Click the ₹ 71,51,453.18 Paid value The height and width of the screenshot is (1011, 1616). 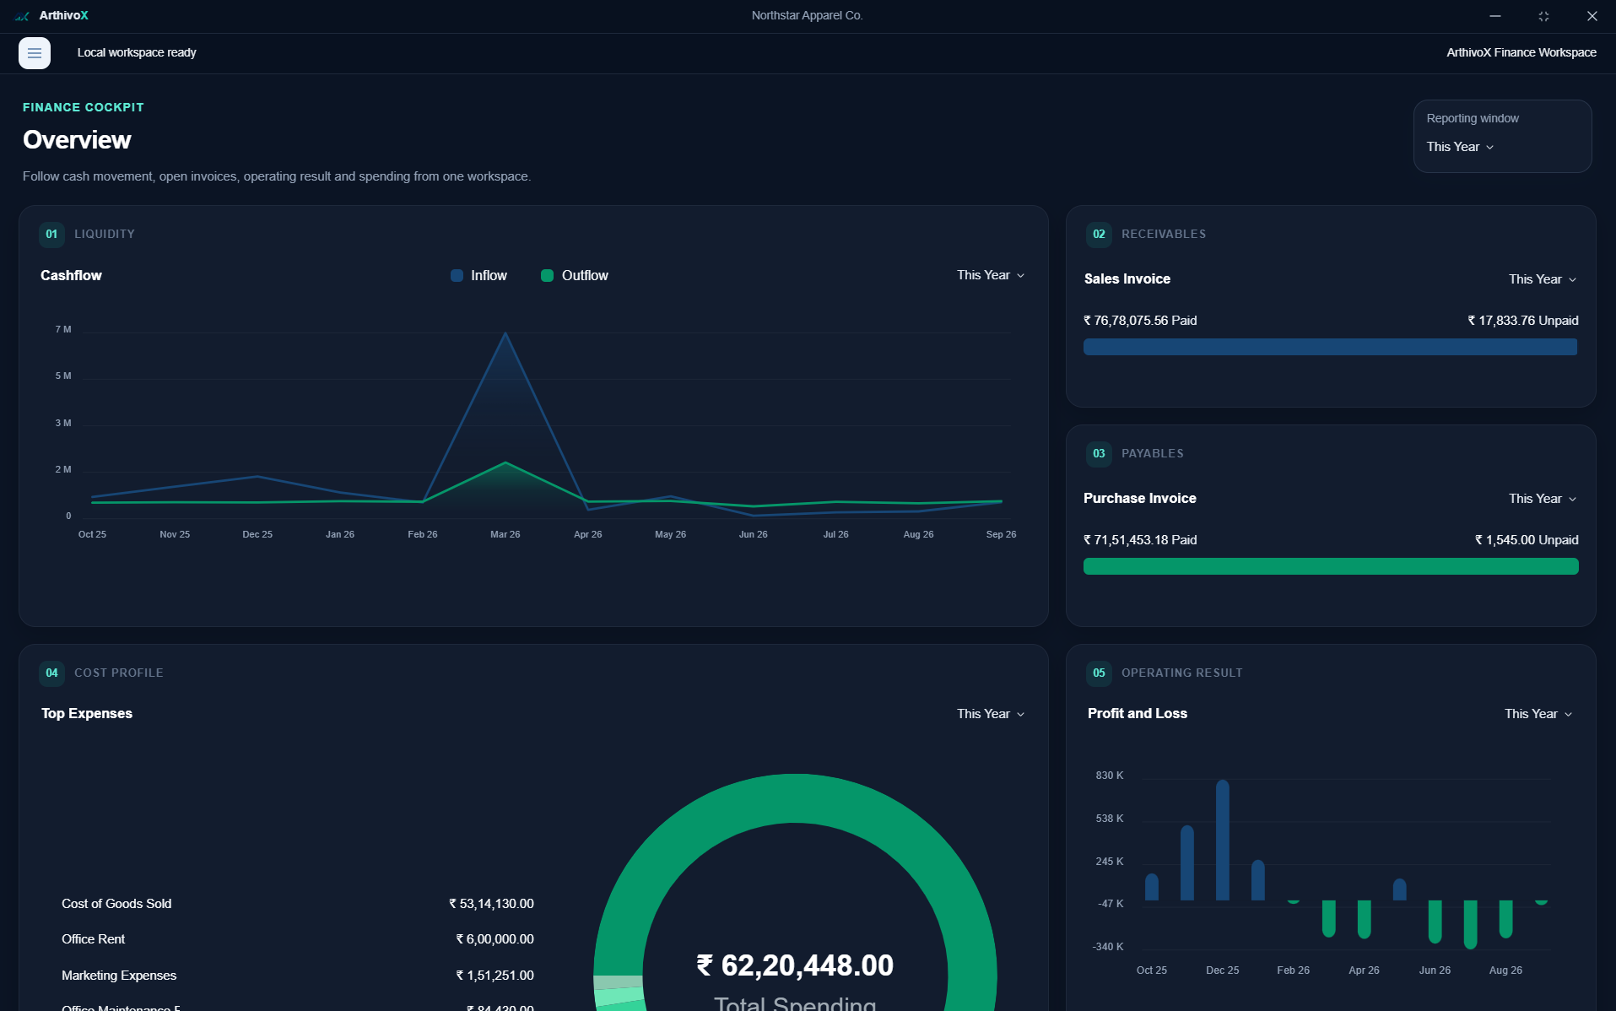point(1140,540)
